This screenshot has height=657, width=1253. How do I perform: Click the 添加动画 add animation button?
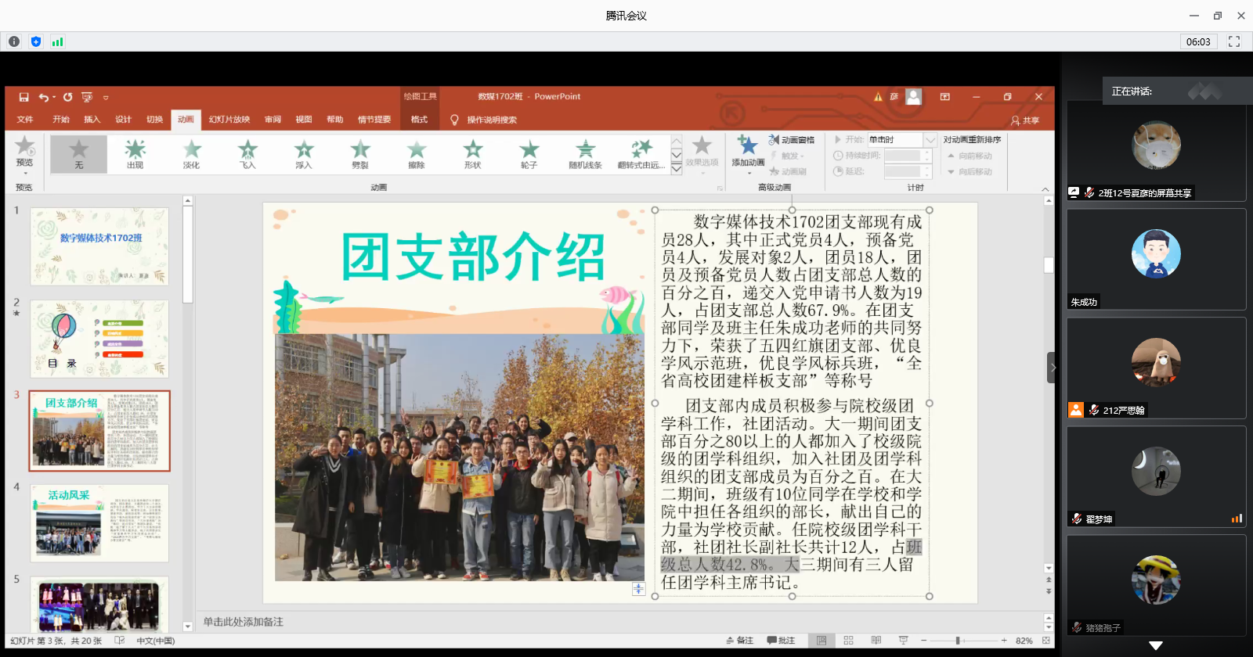pos(748,153)
